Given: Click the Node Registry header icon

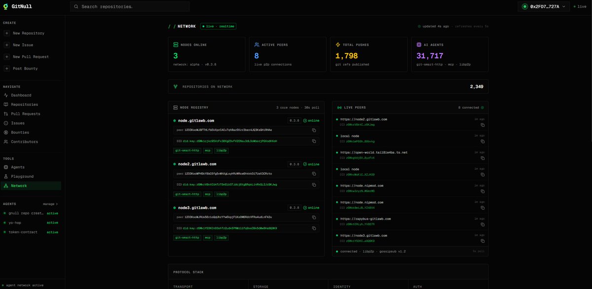Looking at the screenshot, I should (175, 107).
